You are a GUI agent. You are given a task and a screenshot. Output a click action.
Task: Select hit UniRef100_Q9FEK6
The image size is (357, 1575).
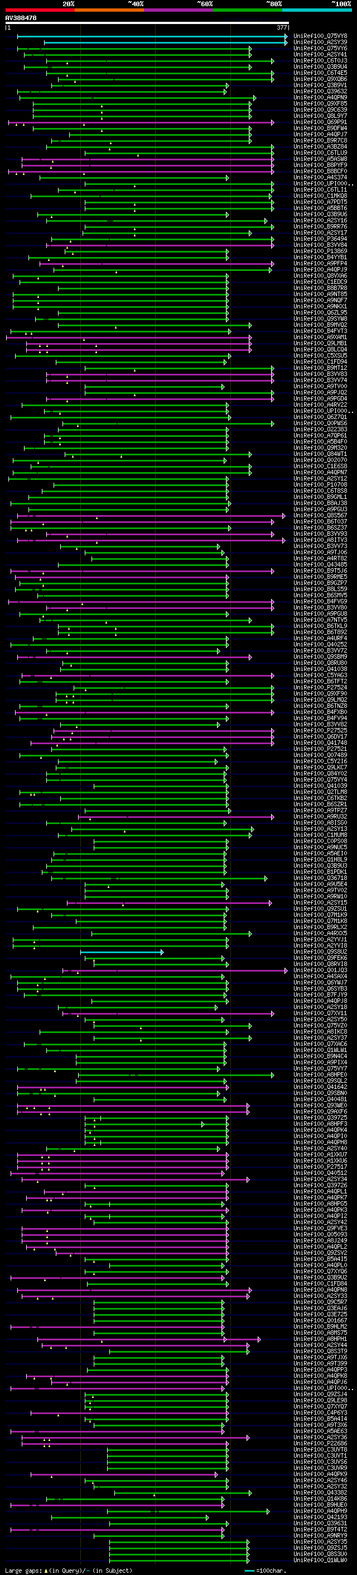pos(320,958)
